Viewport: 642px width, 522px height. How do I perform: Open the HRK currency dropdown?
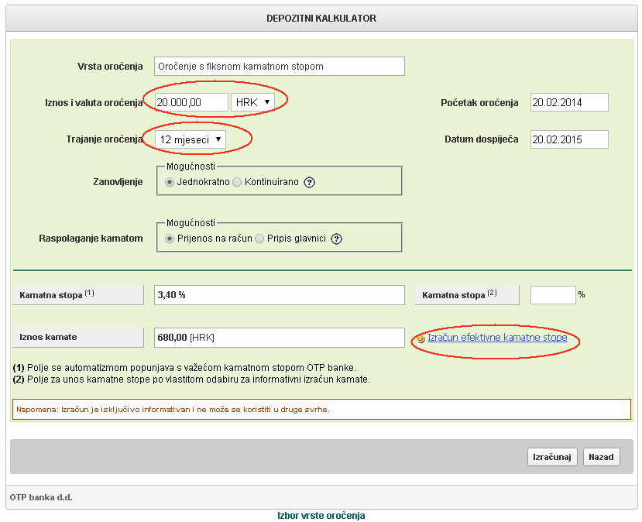coord(252,101)
